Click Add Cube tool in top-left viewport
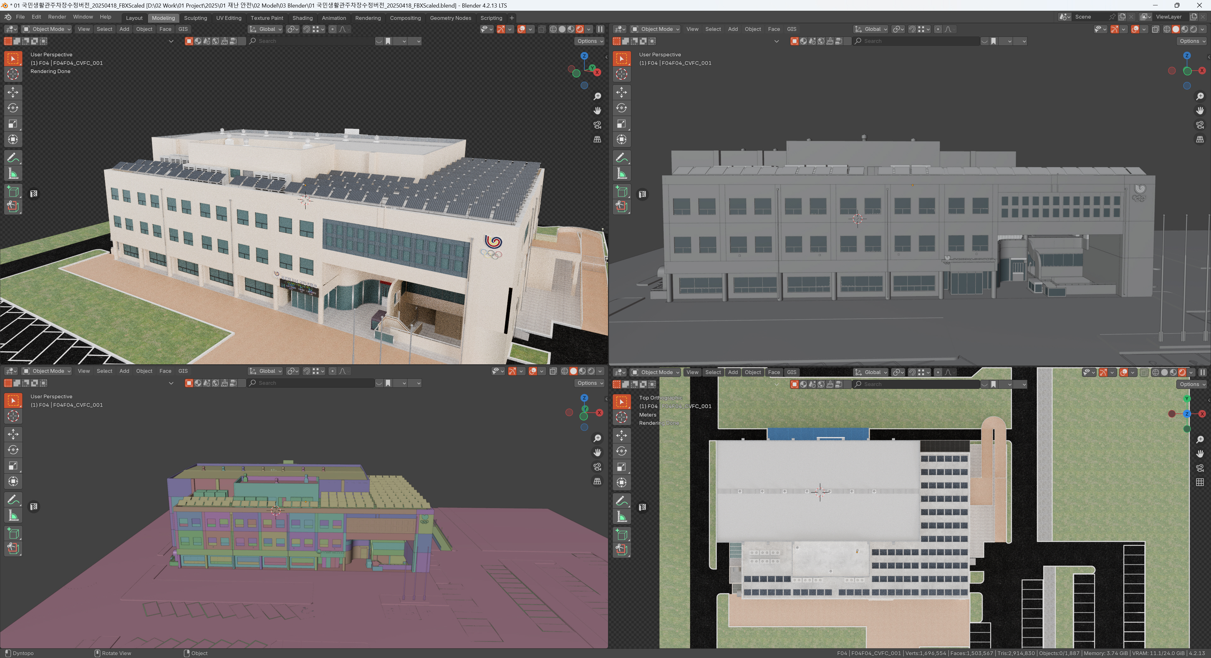The height and width of the screenshot is (658, 1211). point(13,192)
